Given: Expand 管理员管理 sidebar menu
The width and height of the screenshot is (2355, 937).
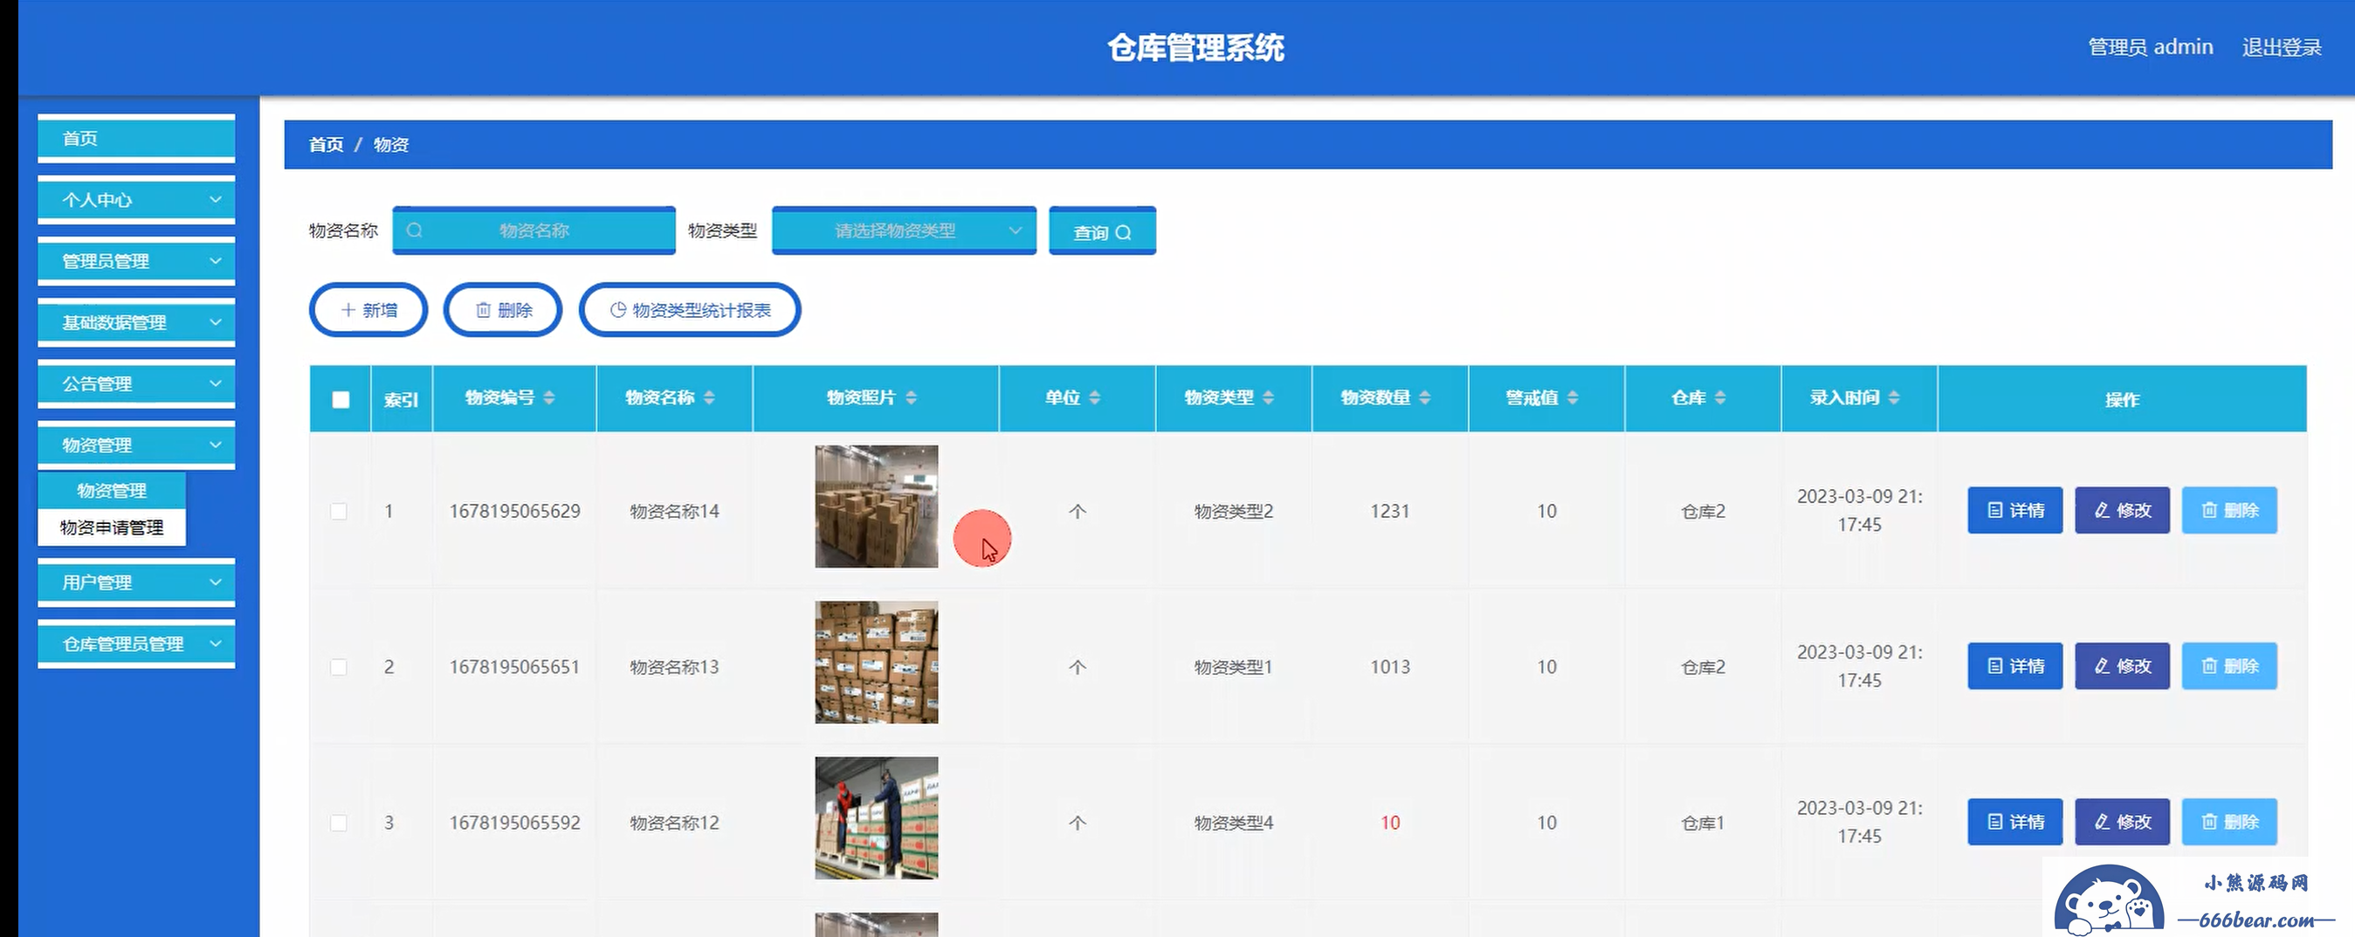Looking at the screenshot, I should [x=136, y=260].
